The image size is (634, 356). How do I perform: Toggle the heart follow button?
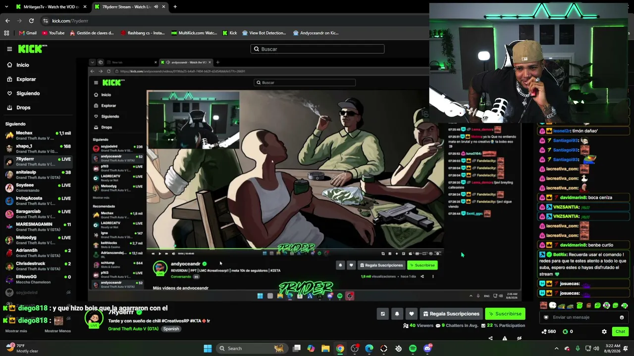[x=411, y=314]
